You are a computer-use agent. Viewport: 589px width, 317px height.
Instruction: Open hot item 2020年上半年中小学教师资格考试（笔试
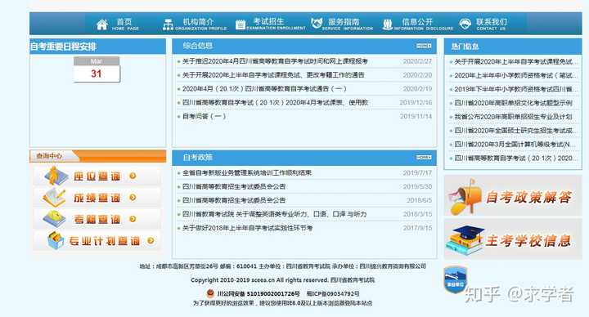(515, 75)
